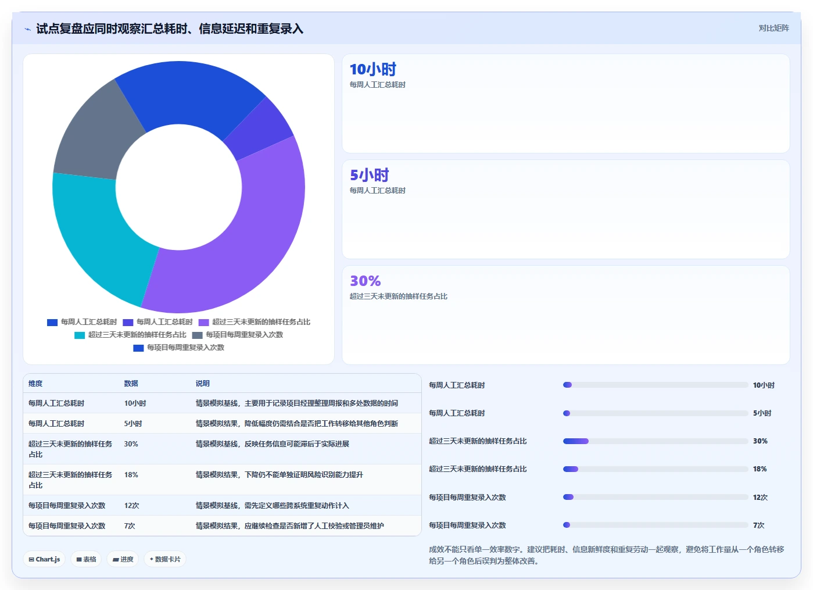Toggle indigo legend entry 每周人工汇总耗时
Image resolution: width=813 pixels, height=590 pixels.
(x=157, y=322)
